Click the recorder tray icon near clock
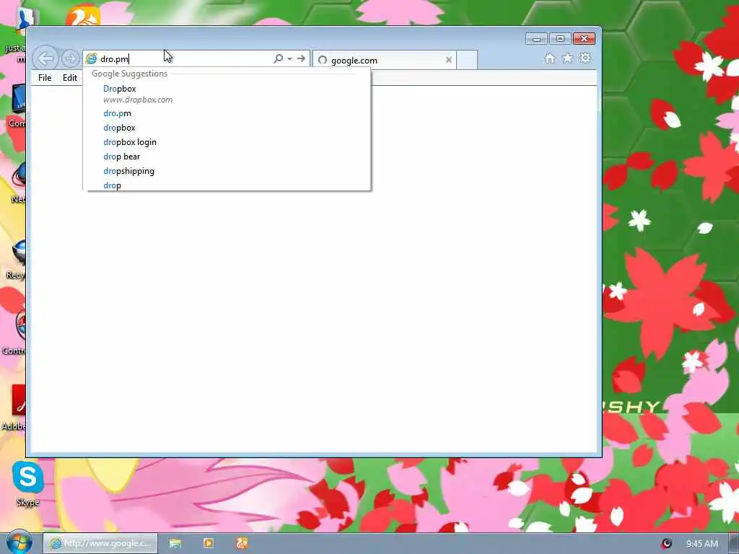This screenshot has height=554, width=739. [666, 544]
